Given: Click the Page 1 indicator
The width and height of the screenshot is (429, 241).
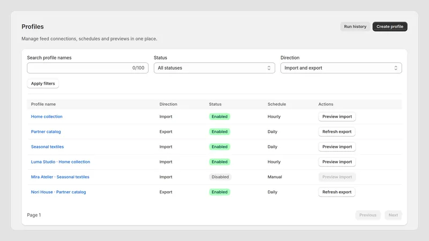Looking at the screenshot, I should 34,215.
